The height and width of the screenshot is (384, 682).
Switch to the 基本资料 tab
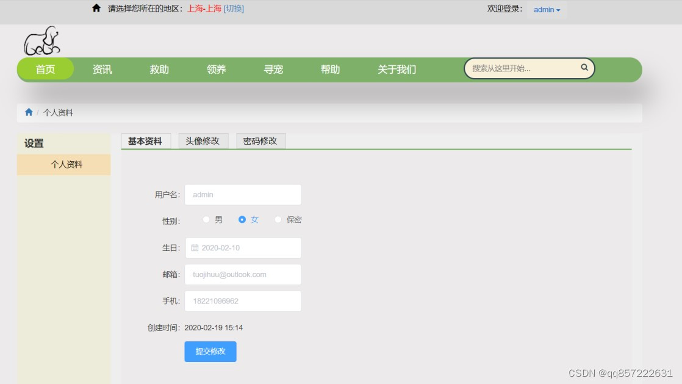[x=145, y=141]
